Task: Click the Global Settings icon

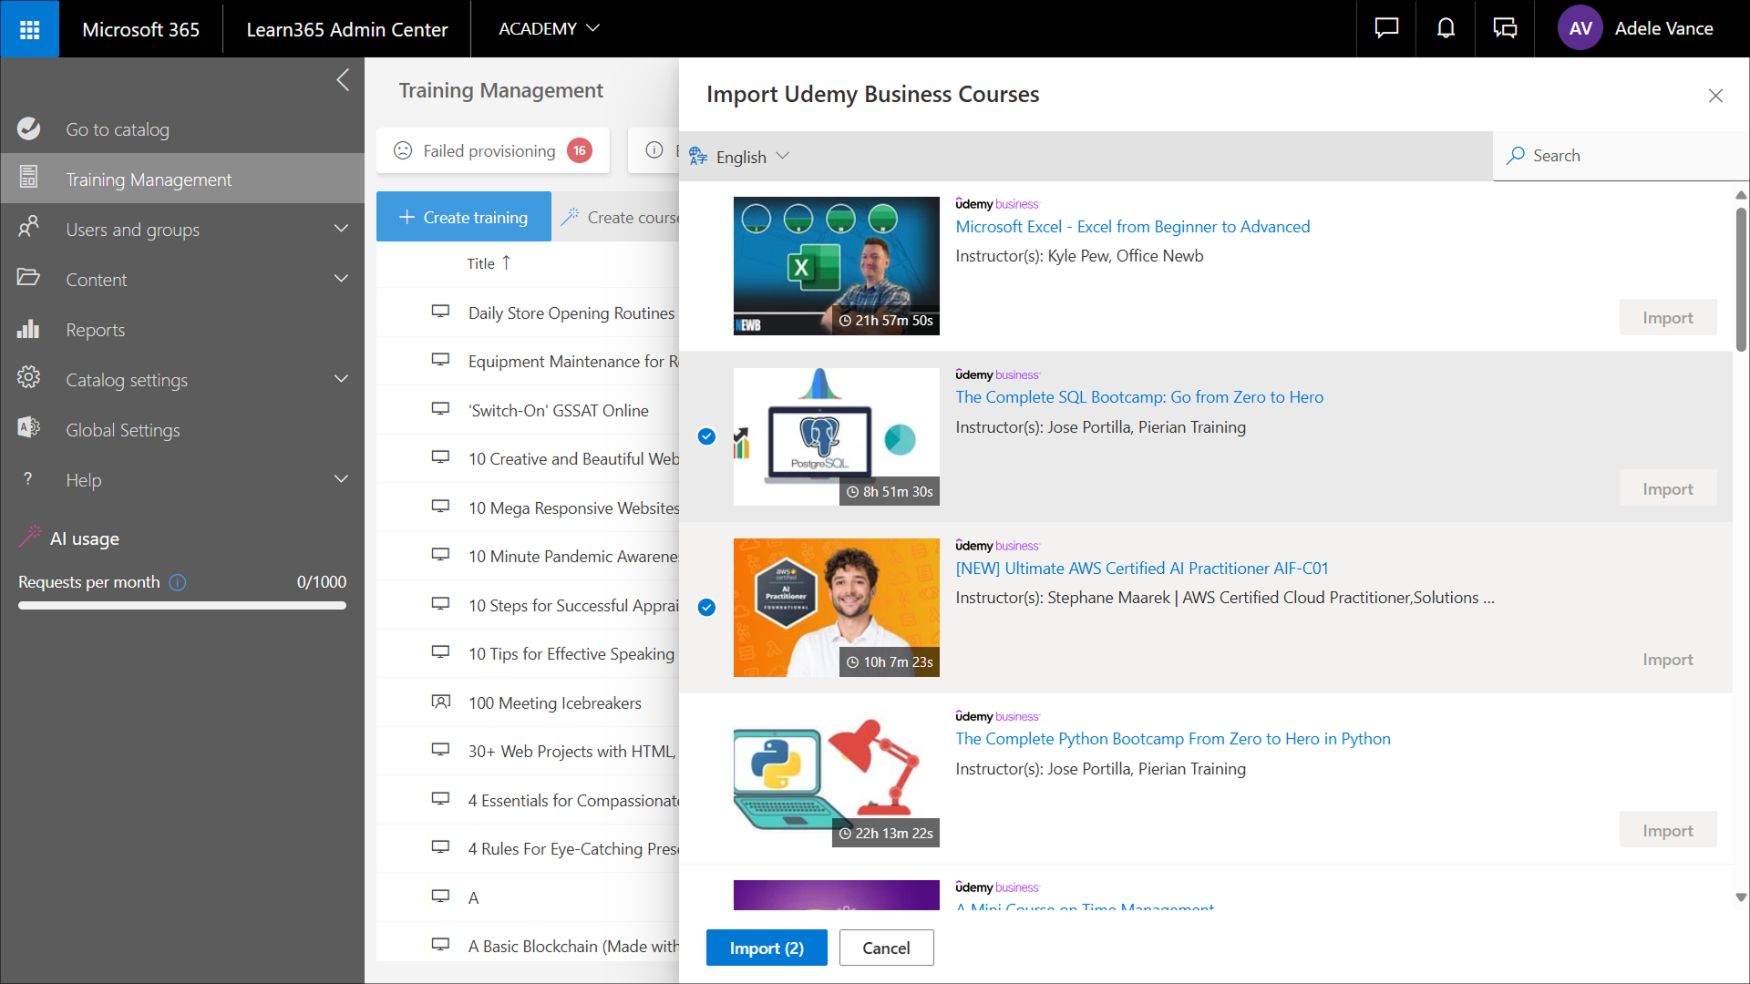Action: pyautogui.click(x=29, y=429)
